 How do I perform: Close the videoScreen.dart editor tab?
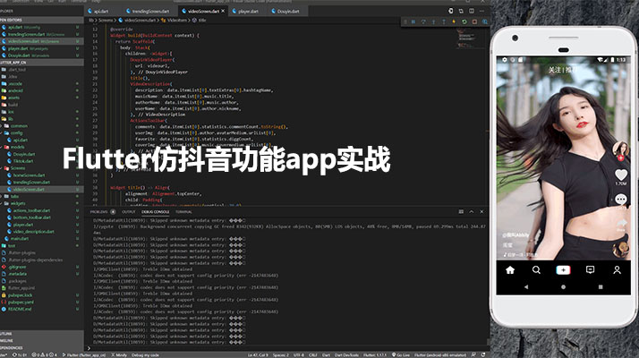(223, 11)
